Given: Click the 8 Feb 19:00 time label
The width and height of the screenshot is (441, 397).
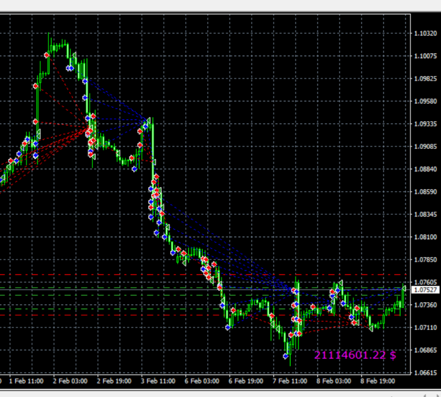Looking at the screenshot, I should [x=378, y=382].
